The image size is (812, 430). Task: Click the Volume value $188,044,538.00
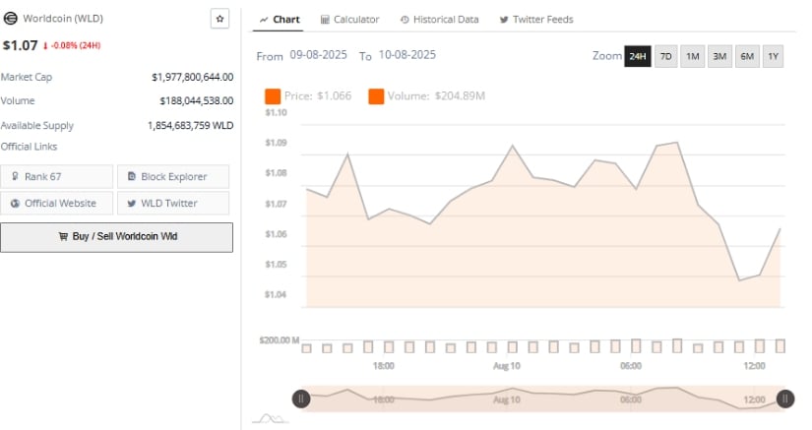(196, 101)
